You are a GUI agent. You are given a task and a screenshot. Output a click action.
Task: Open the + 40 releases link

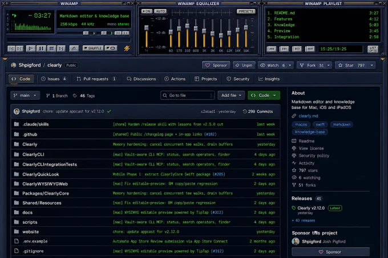click(x=304, y=220)
